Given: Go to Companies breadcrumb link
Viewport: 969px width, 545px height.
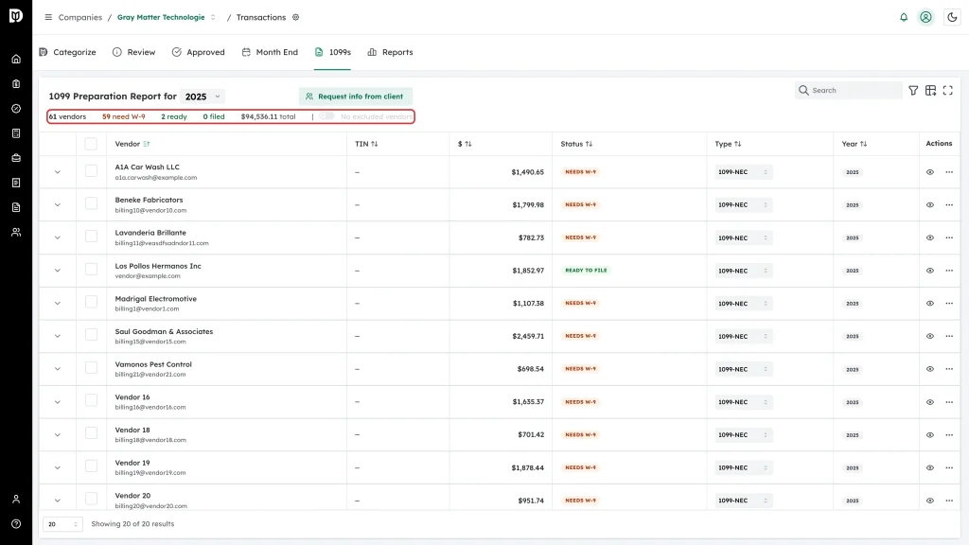Looking at the screenshot, I should pos(80,17).
